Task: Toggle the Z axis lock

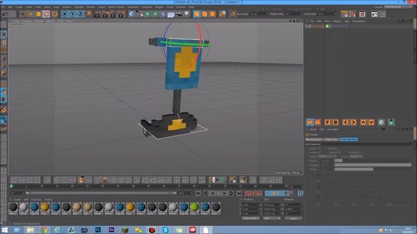Action: (80, 14)
